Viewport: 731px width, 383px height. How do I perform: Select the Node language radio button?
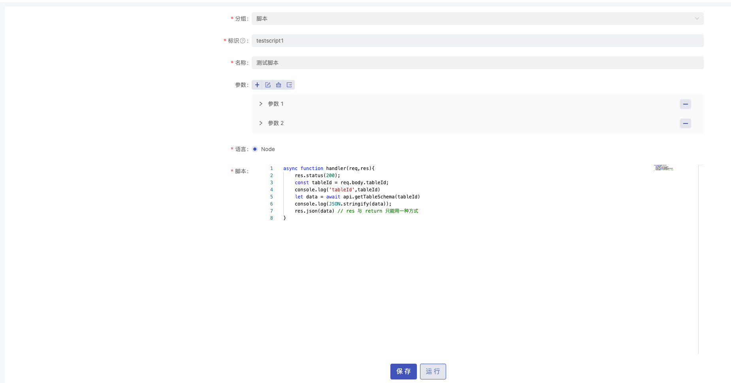(x=255, y=149)
